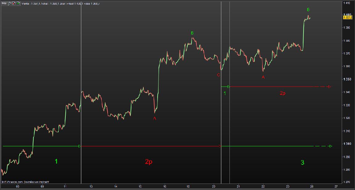Select the small red 2p label
The height and width of the screenshot is (190, 355).
click(283, 93)
